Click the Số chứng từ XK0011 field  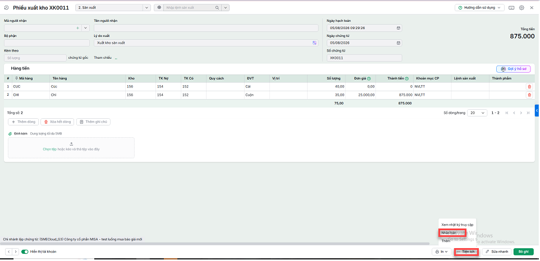pyautogui.click(x=364, y=58)
